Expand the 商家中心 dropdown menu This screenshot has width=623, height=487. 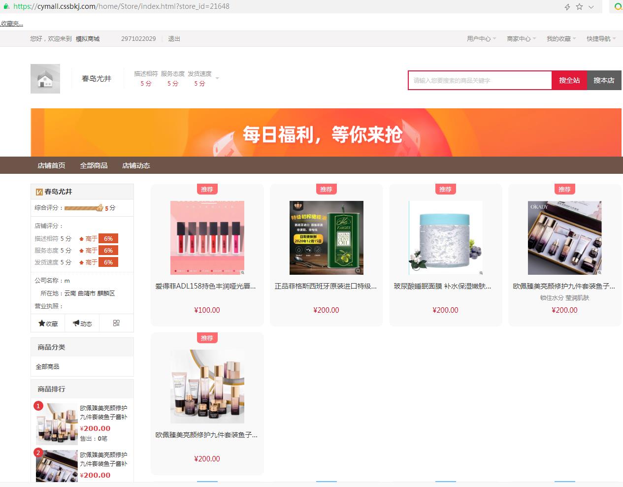521,39
